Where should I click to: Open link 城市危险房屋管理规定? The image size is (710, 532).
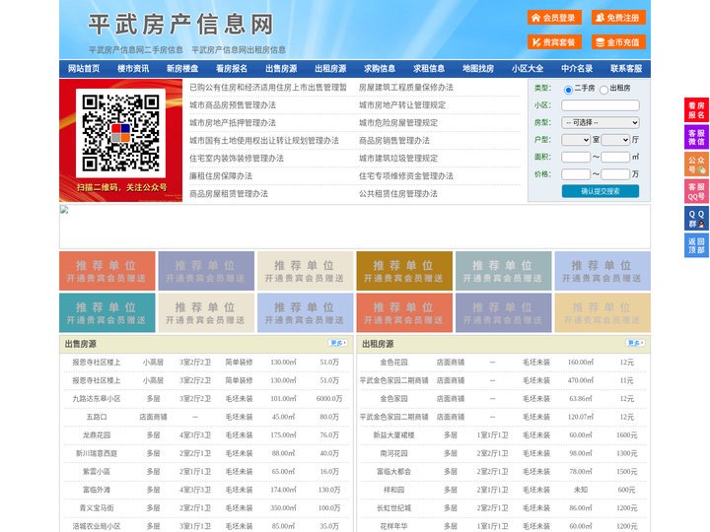pos(398,122)
